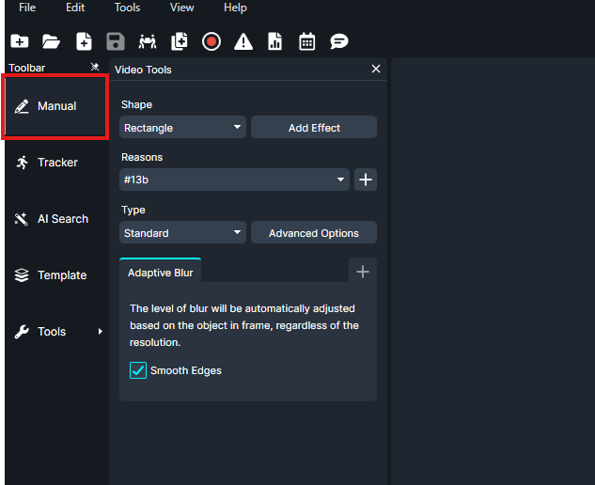Click the warning triangle icon
595x485 pixels.
(243, 41)
